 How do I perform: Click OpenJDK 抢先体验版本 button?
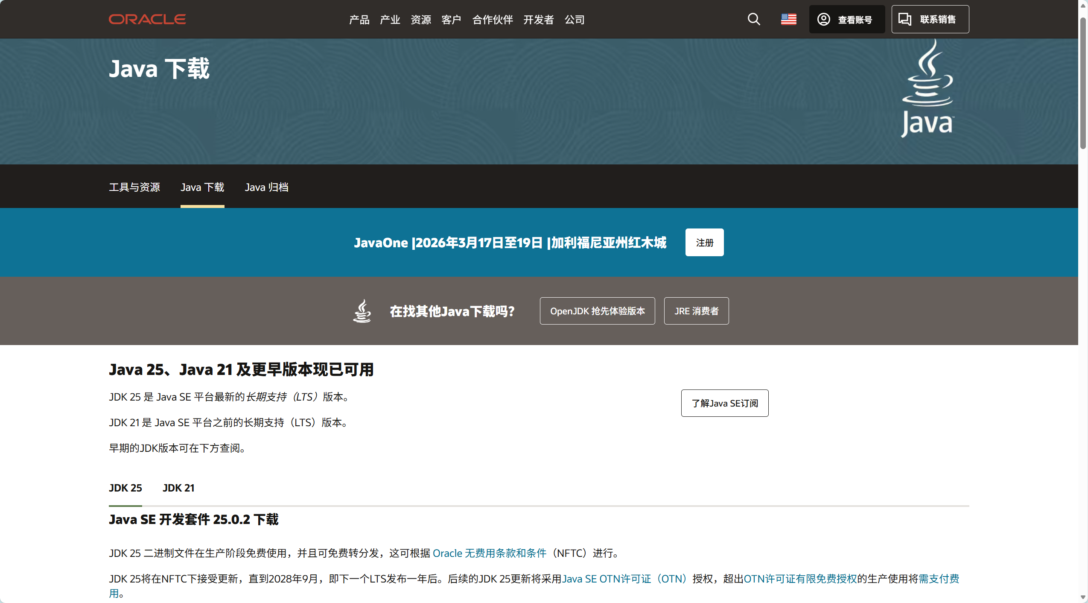pyautogui.click(x=597, y=311)
